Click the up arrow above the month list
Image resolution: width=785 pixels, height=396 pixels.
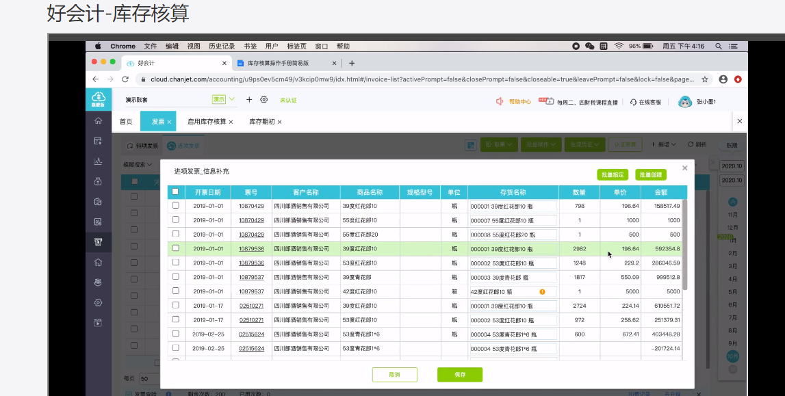(732, 202)
